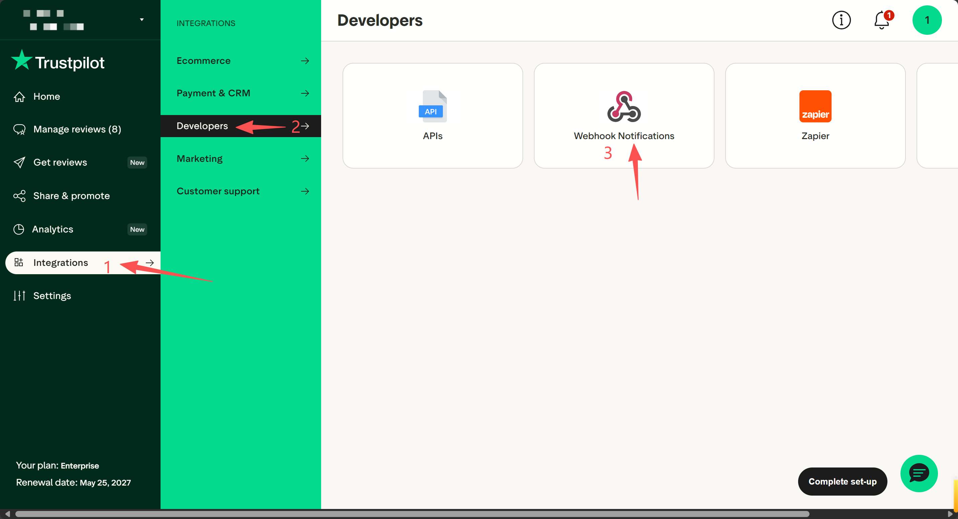Click the "Your plan: Enterprise" text
This screenshot has height=519, width=958.
(57, 465)
